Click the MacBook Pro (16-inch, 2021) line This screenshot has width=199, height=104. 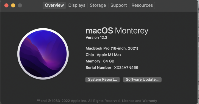(x=112, y=48)
